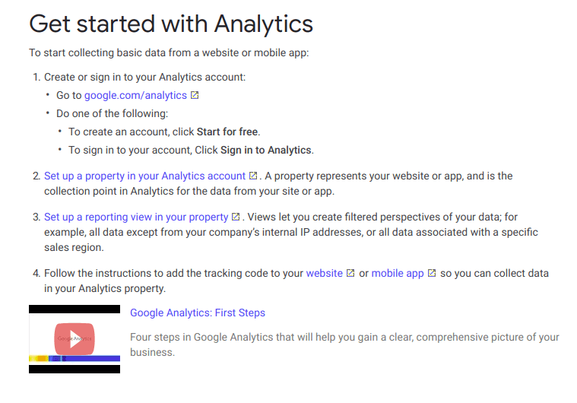Screen dimensions: 577x403
Task: Click the bold 'Sign in to Analytics' text
Action: coord(266,150)
